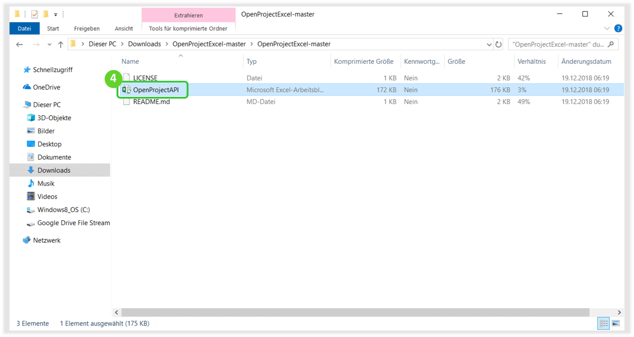Open the Datei menu tab
Viewport: 634px width, 337px height.
click(x=24, y=28)
